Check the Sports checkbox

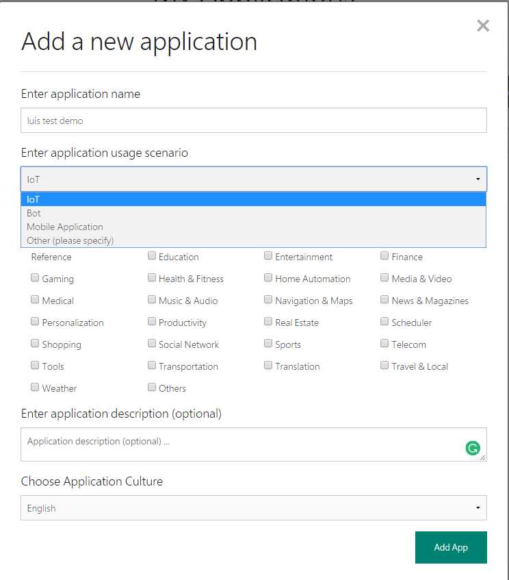[x=268, y=343]
